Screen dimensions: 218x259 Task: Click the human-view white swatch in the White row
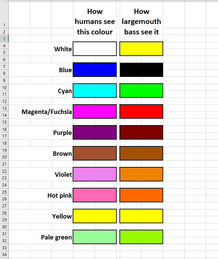point(95,49)
